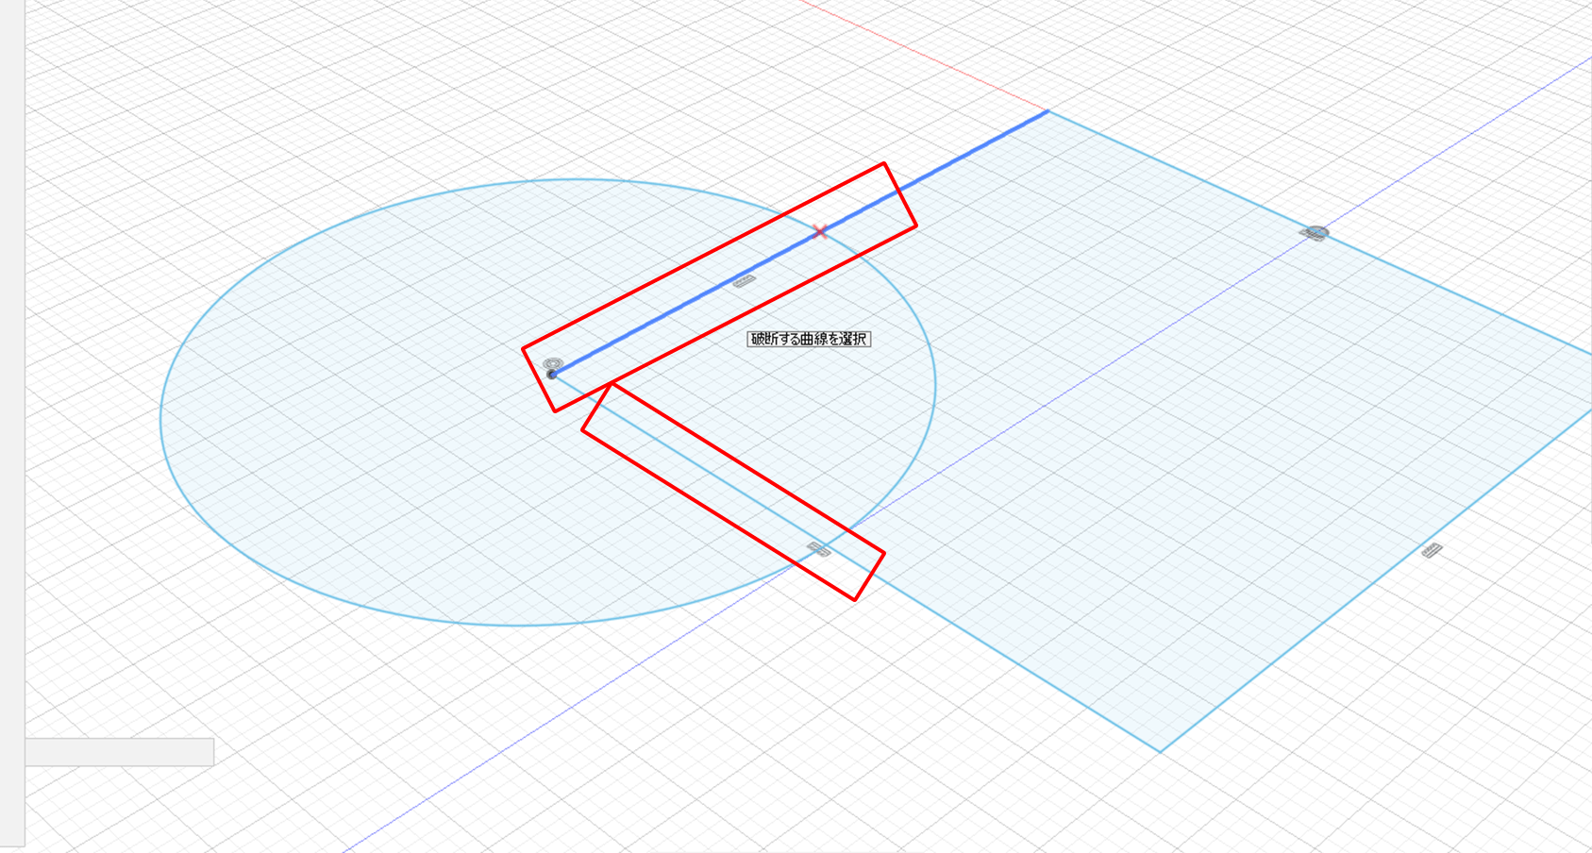Click the red X break point marker
Image resolution: width=1592 pixels, height=853 pixels.
pyautogui.click(x=820, y=231)
